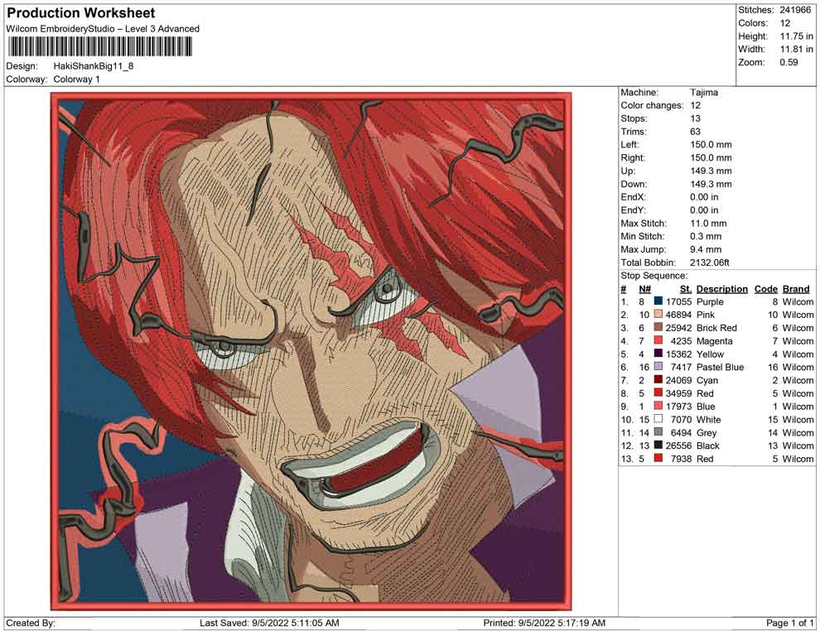Click the 'St.' column header
Image resolution: width=820 pixels, height=631 pixels.
point(686,289)
